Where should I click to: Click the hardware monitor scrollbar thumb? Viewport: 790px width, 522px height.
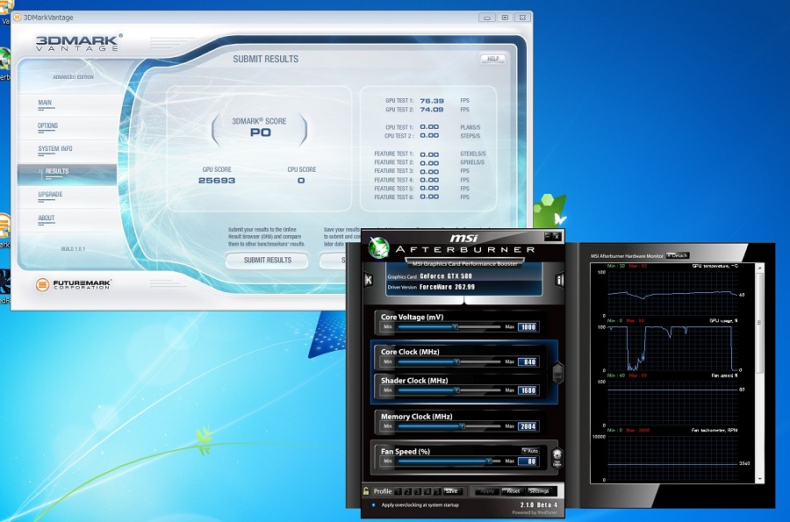[x=759, y=322]
